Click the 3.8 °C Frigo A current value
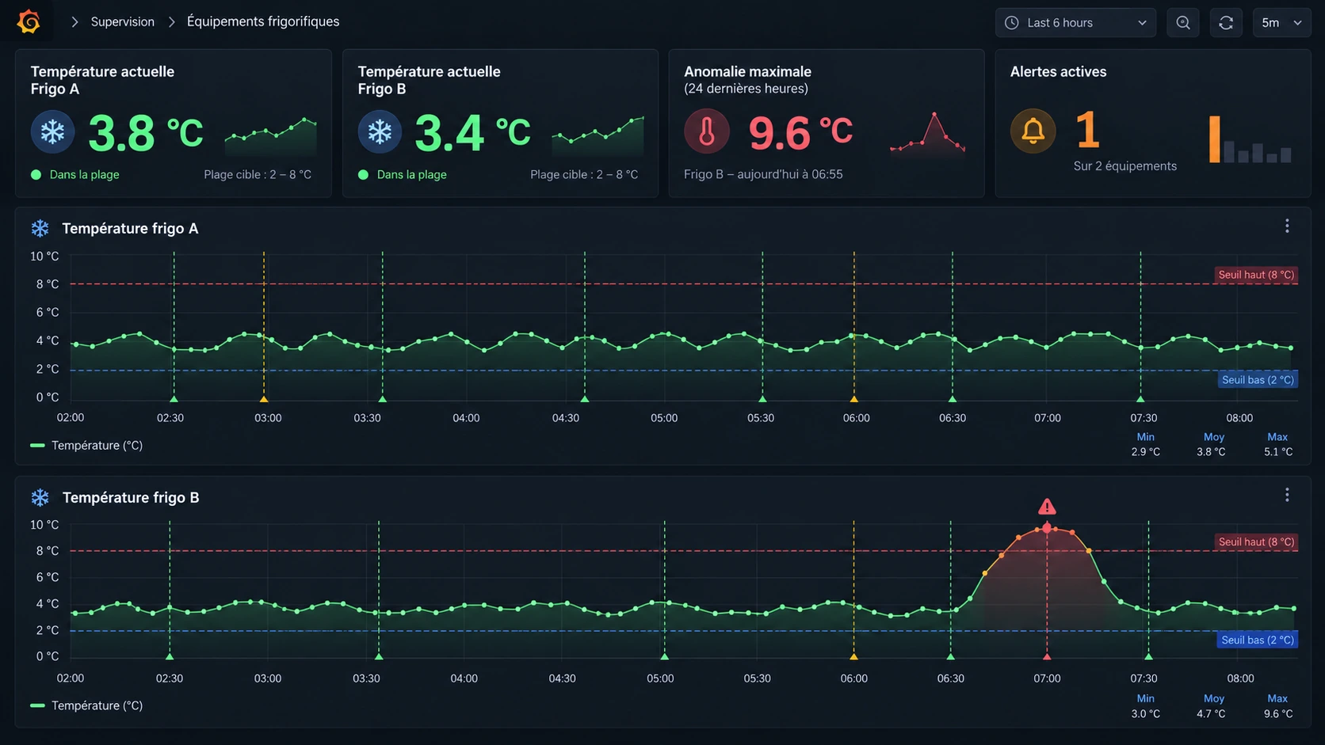 [x=146, y=132]
